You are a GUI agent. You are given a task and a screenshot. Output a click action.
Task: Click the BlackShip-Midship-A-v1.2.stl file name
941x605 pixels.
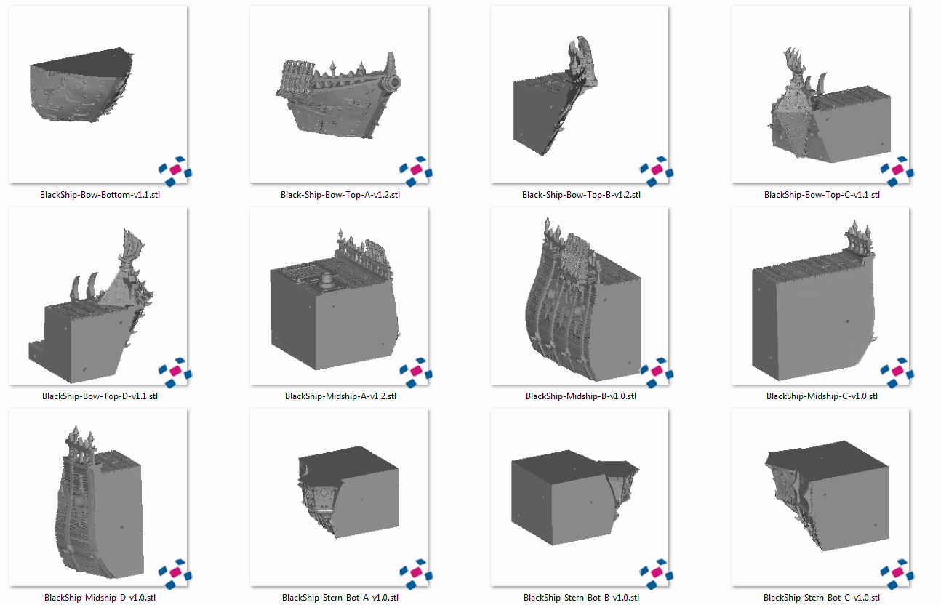[x=340, y=396]
